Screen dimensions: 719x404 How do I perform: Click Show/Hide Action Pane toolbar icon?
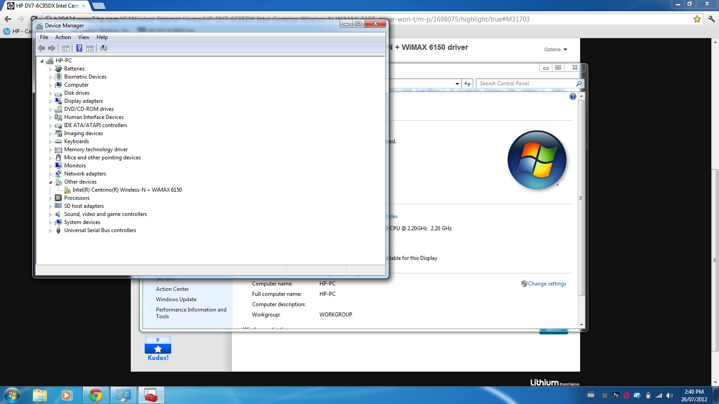point(90,48)
